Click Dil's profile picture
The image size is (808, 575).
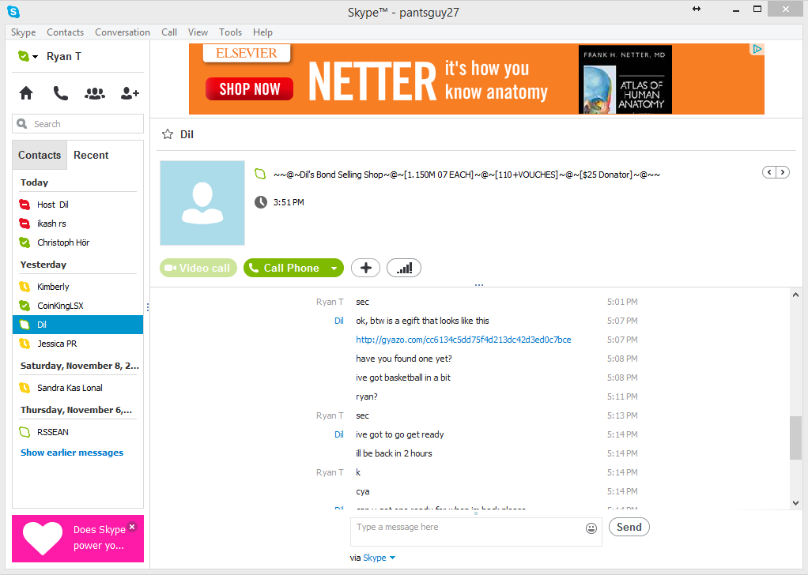(202, 203)
